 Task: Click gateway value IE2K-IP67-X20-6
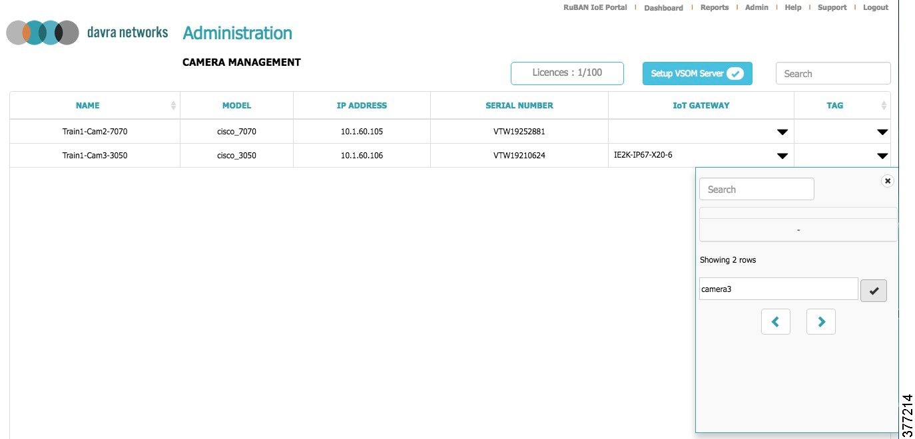[x=643, y=155]
